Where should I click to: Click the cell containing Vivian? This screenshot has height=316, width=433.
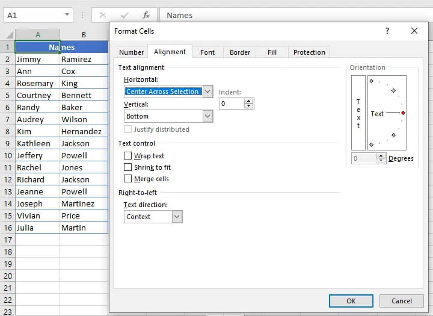[x=37, y=215]
